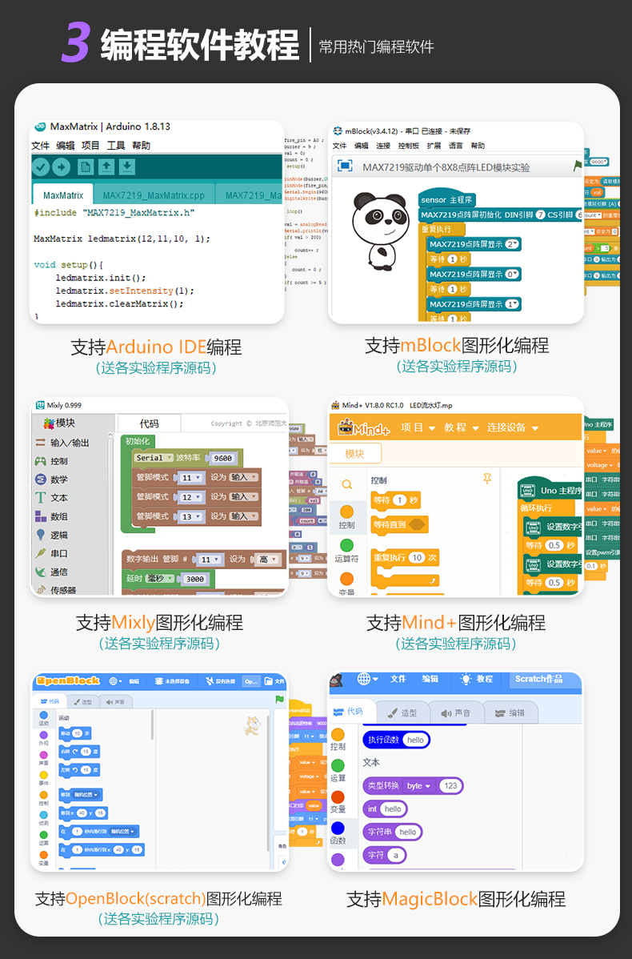
Task: Open the 高 level dropdown in 数字输出 block
Action: pyautogui.click(x=268, y=559)
